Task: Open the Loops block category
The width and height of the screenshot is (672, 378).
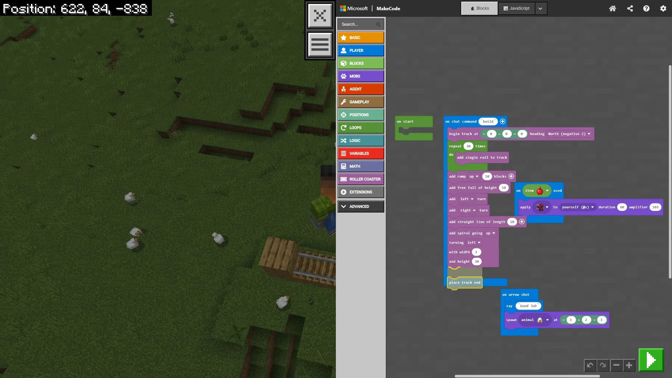Action: pyautogui.click(x=361, y=128)
